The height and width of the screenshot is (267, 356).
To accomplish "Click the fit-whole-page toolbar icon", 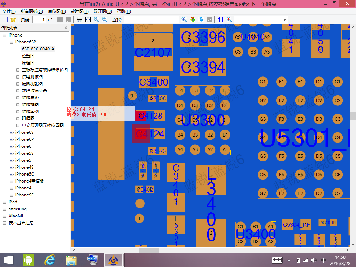I will coord(88,20).
